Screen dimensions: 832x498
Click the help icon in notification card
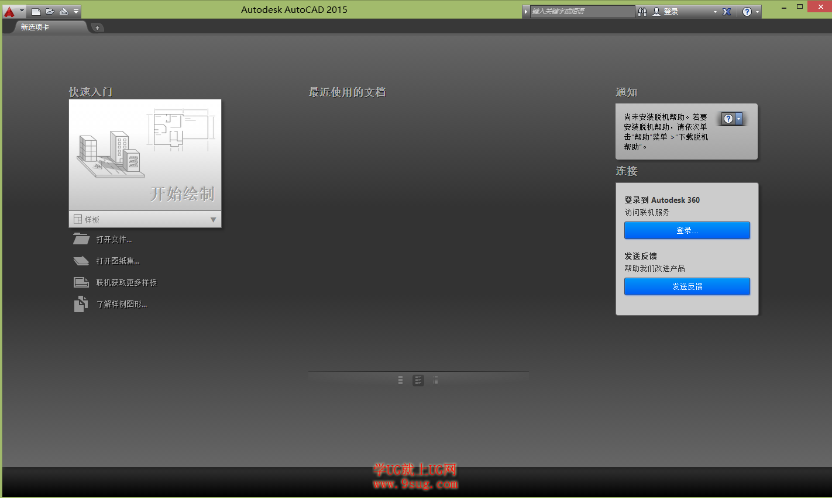728,119
